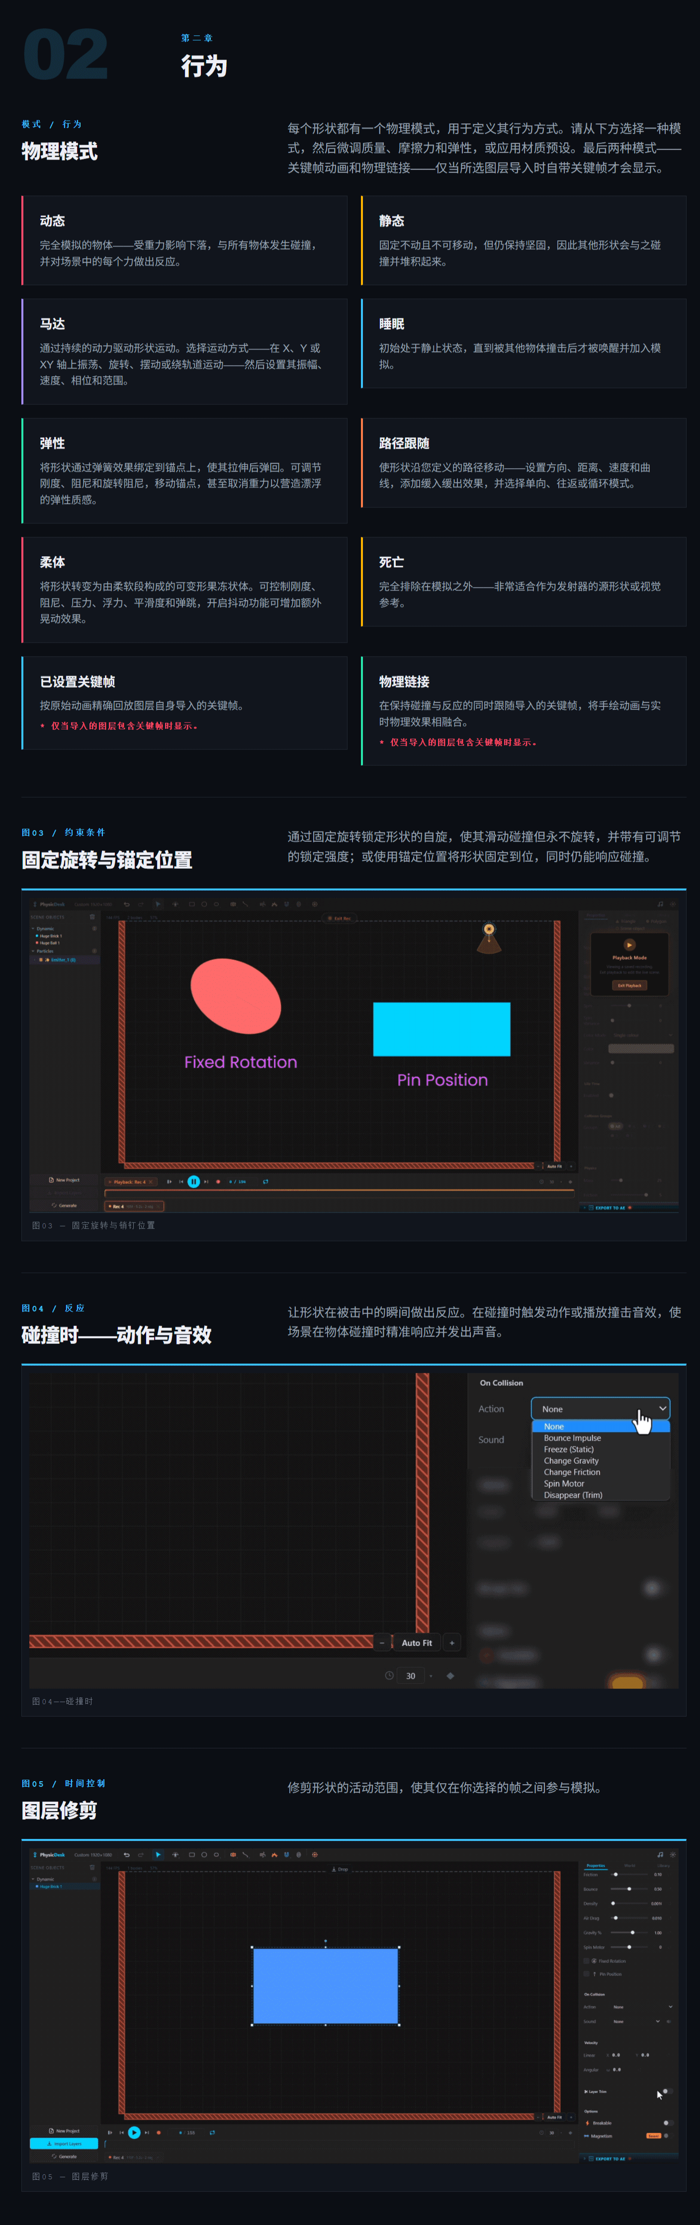Choose Disappear (Trim) in the Action list
This screenshot has height=2225, width=700.
tap(601, 1494)
